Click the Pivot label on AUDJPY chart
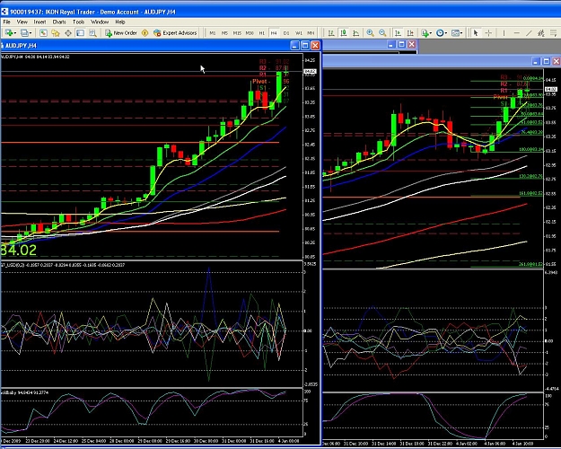The height and width of the screenshot is (449, 561). tap(259, 82)
